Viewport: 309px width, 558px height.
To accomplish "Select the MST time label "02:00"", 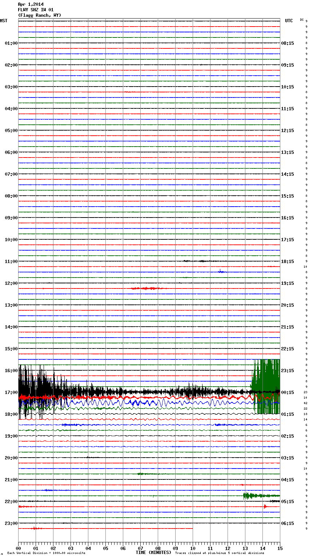I will pos(11,65).
